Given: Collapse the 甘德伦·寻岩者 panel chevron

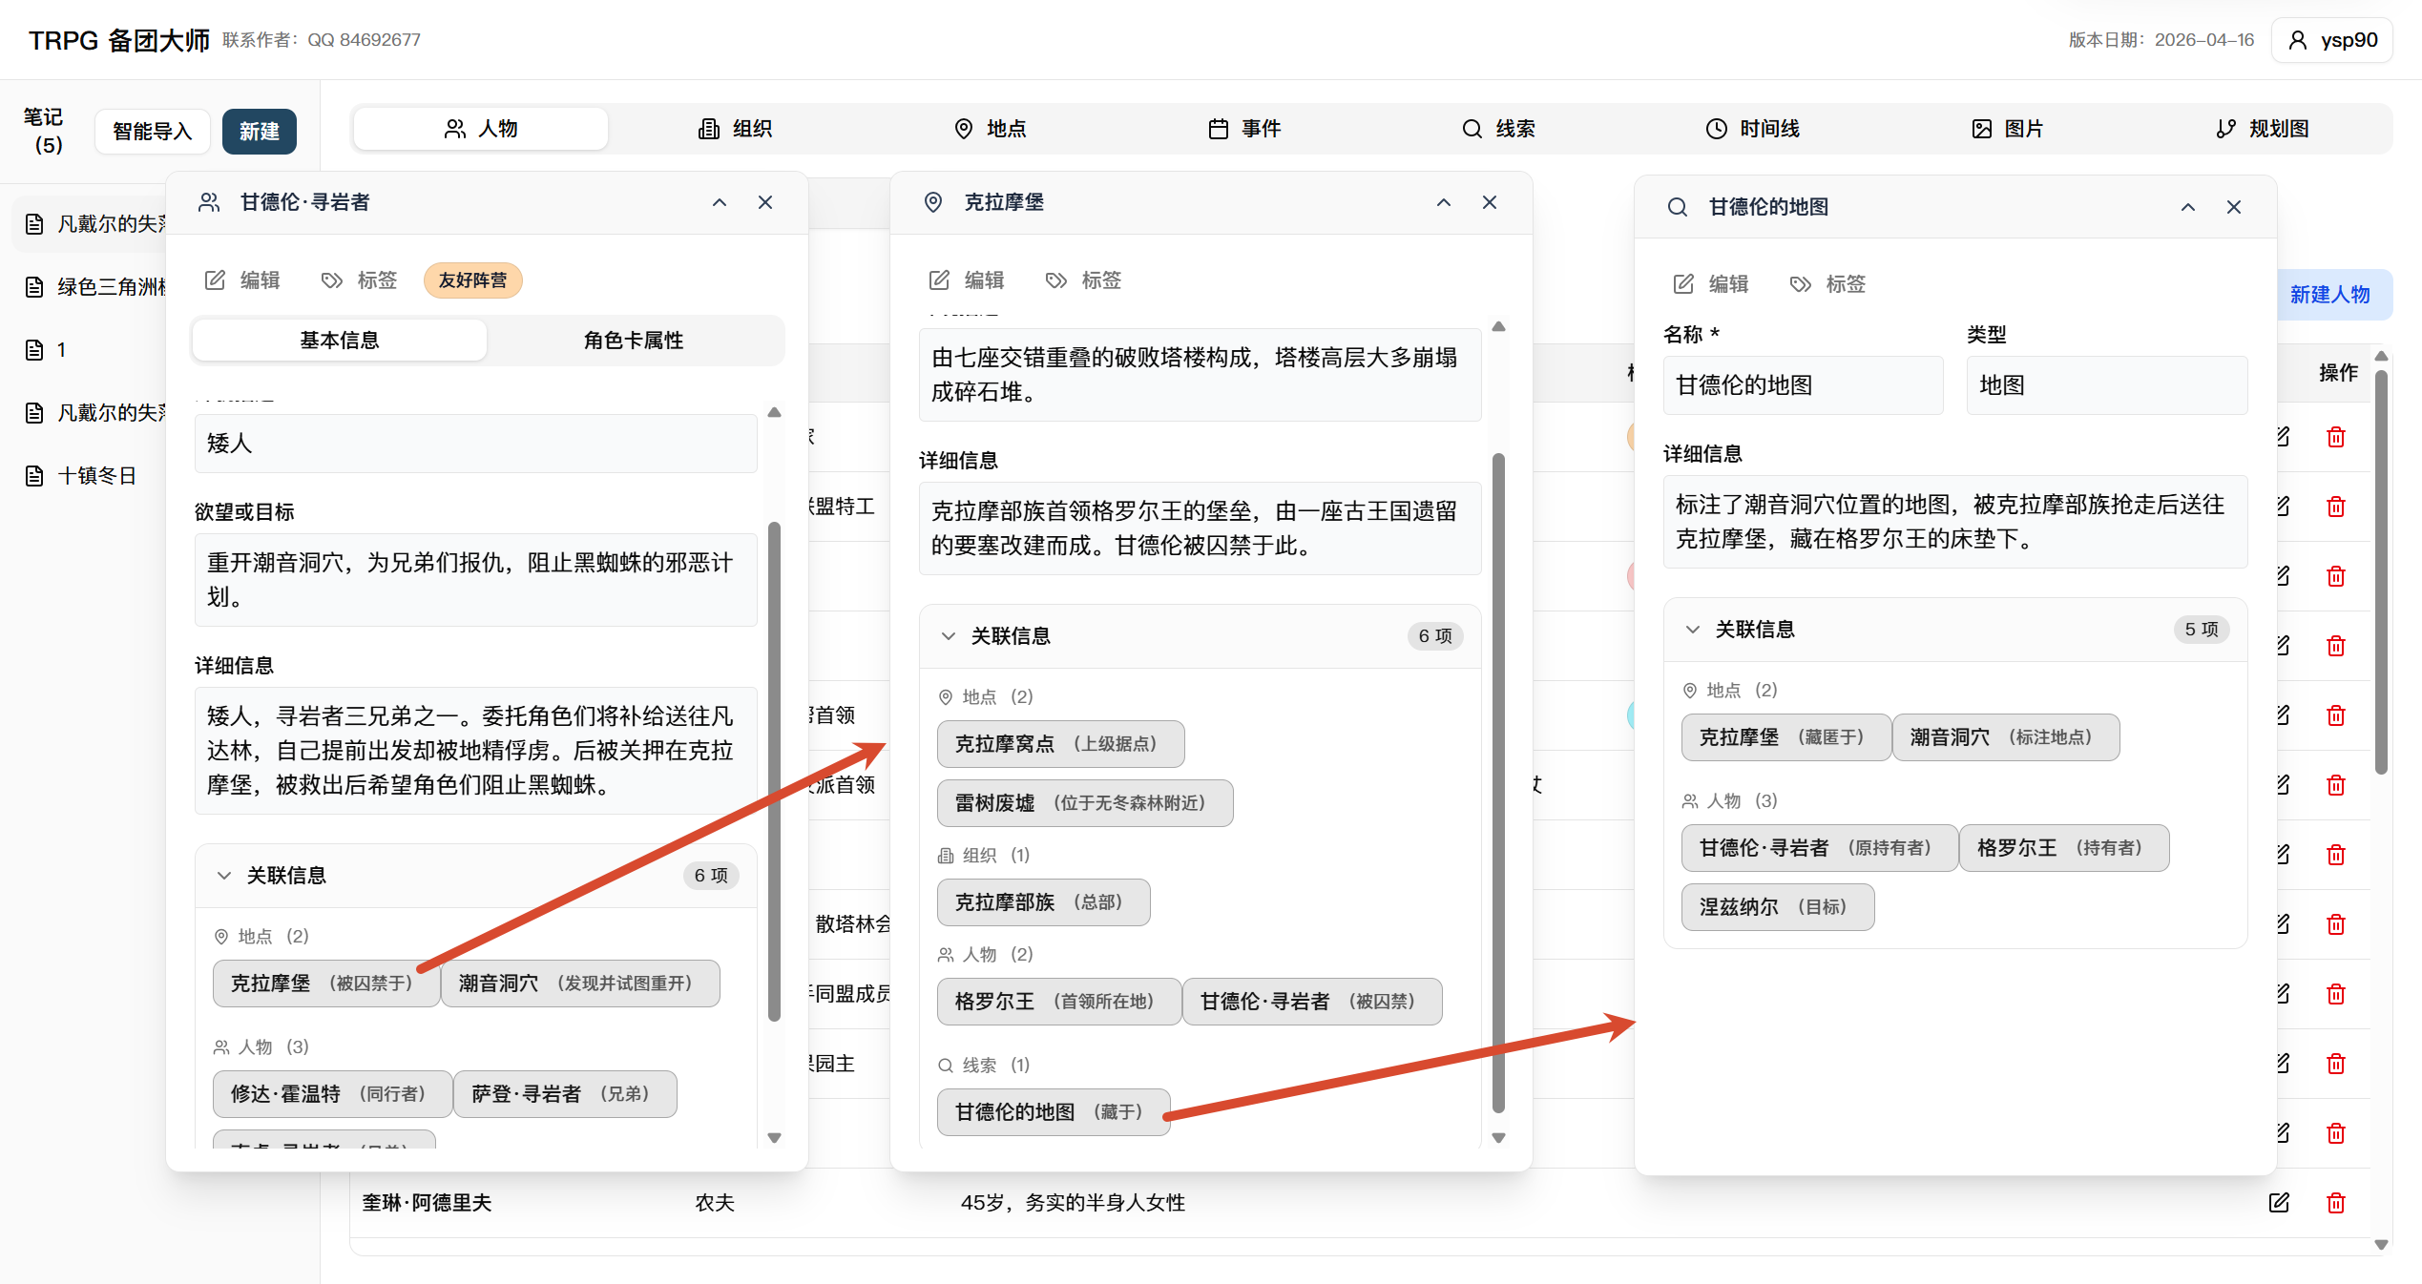Looking at the screenshot, I should [x=720, y=202].
